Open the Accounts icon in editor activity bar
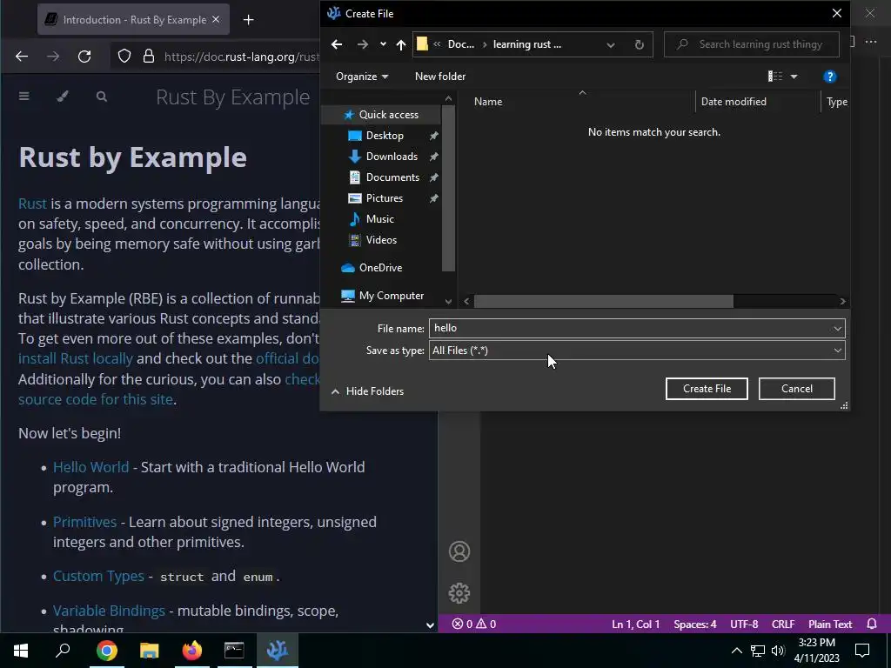This screenshot has height=668, width=891. pyautogui.click(x=459, y=551)
